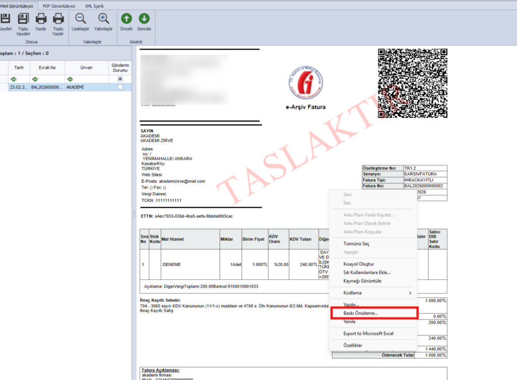This screenshot has height=380, width=517.
Task: Zoom out with Uzaklaştır magnifier
Action: point(80,19)
